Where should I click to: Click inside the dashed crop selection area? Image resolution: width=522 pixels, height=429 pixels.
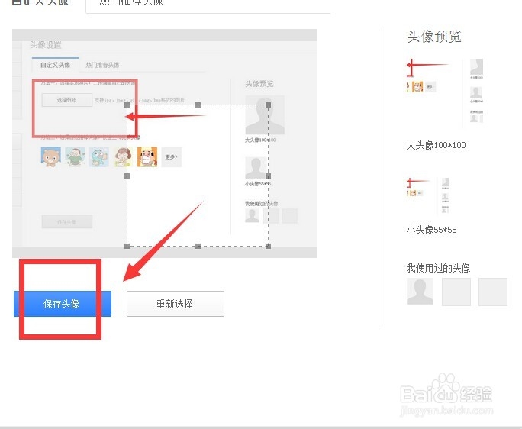pos(198,176)
